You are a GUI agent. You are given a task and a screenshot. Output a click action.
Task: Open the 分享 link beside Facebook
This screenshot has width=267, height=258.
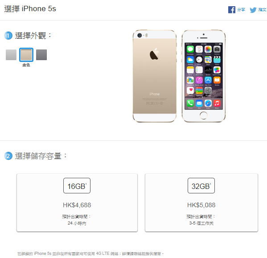pos(241,10)
